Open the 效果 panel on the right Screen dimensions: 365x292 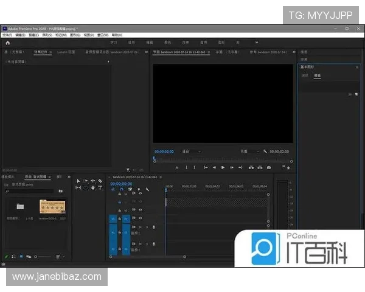click(304, 60)
